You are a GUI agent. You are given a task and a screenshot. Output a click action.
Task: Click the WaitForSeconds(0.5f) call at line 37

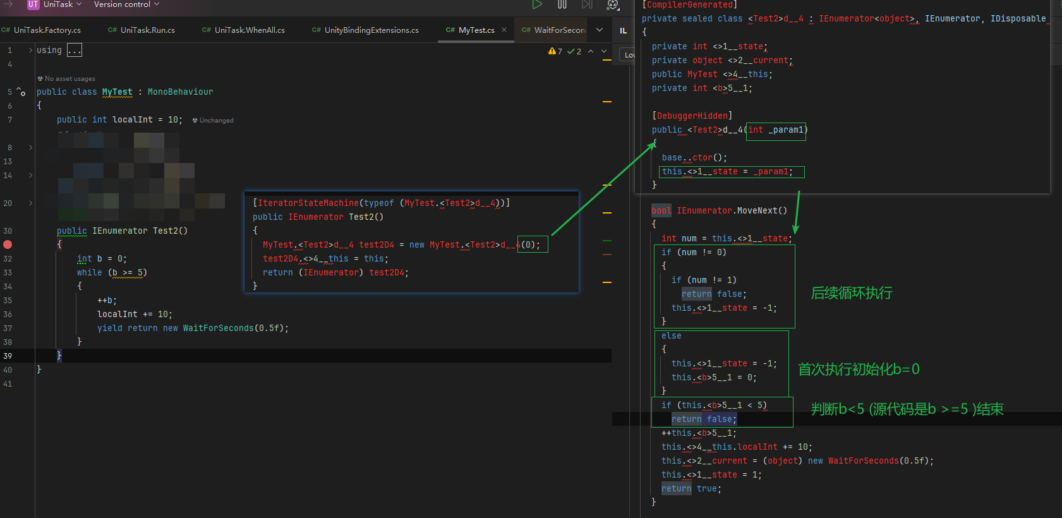tap(233, 328)
